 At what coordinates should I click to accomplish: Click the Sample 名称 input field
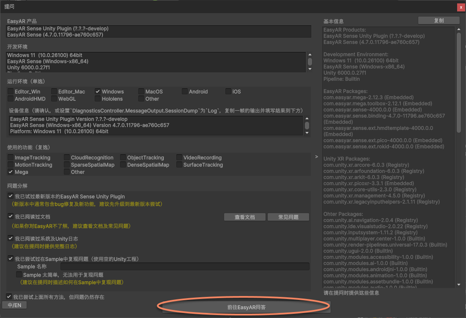coord(186,266)
